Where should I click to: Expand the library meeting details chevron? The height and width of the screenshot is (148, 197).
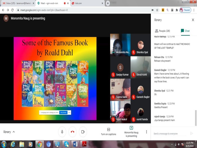coord(14,132)
